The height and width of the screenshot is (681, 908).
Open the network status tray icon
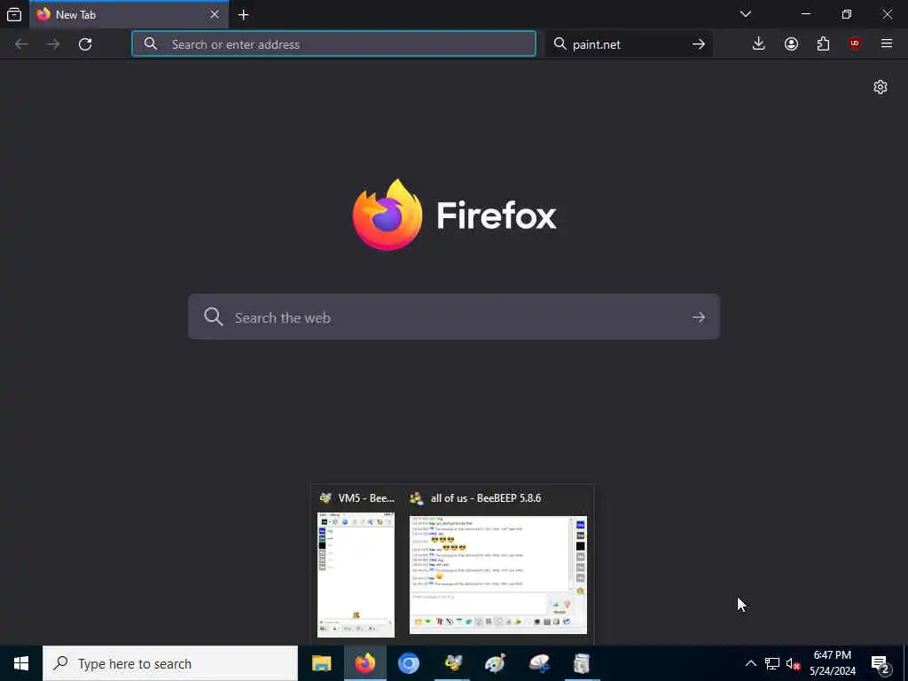coord(772,663)
